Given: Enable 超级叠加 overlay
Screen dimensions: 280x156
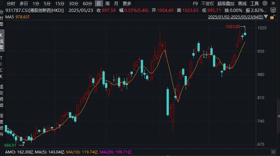Looking at the screenshot, I should [226, 4].
